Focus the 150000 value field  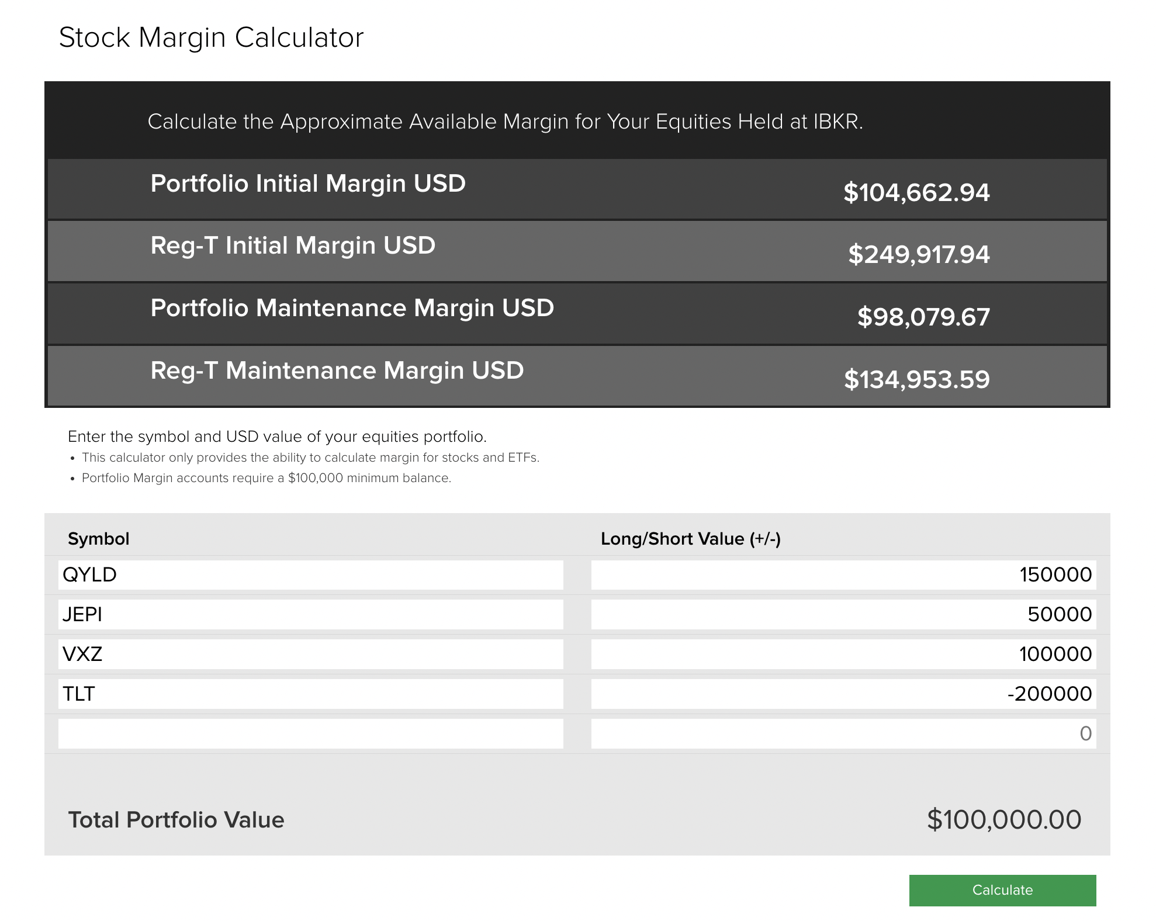click(x=843, y=575)
